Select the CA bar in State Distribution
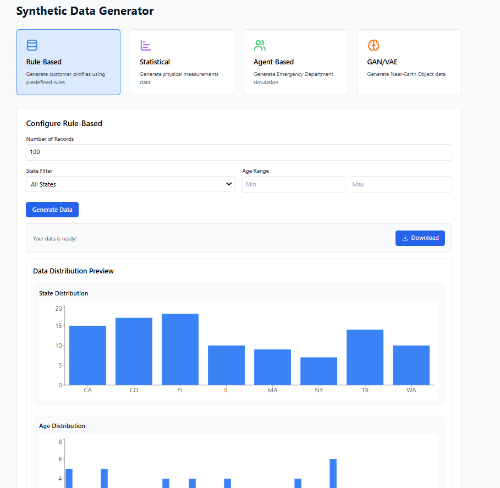 (87, 355)
